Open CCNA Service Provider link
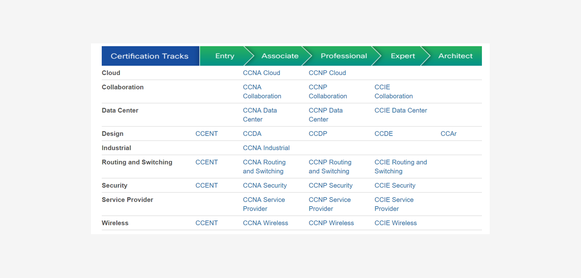581x278 pixels. [264, 204]
